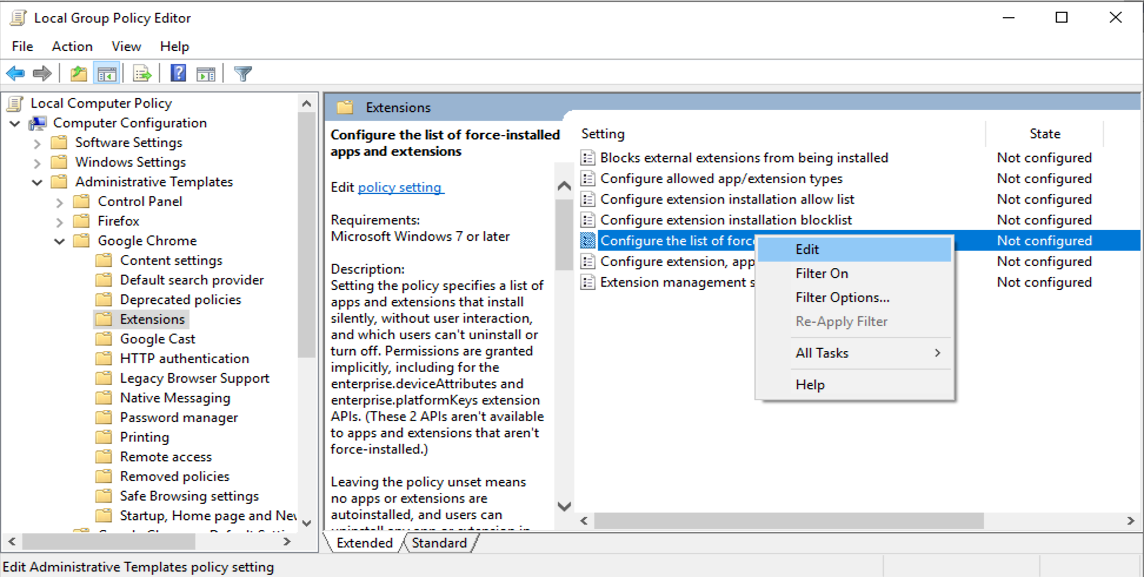Select the Password manager folder
This screenshot has width=1144, height=577.
tap(179, 417)
